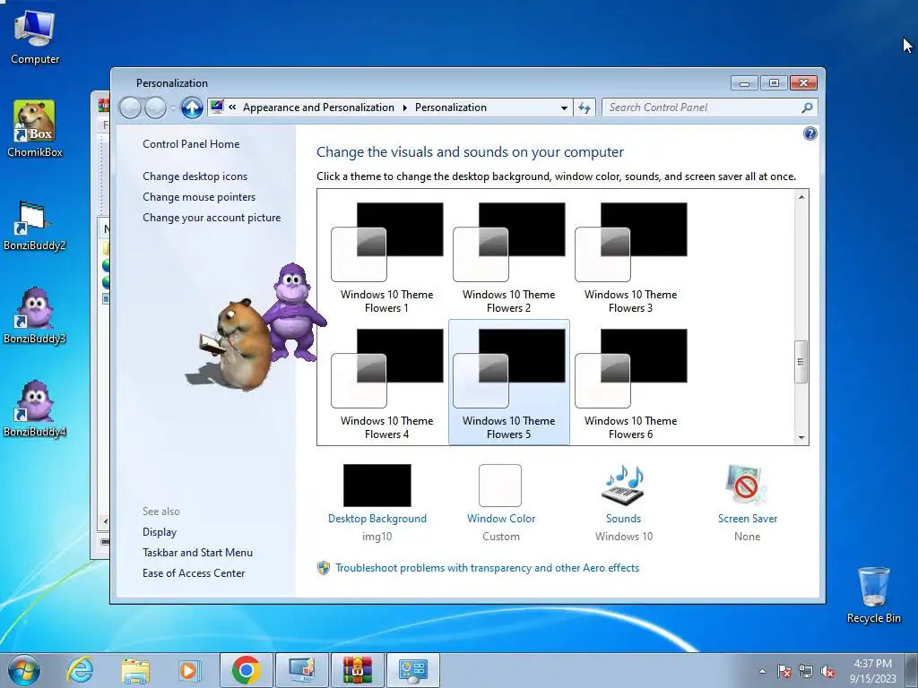
Task: Click the Back navigation button
Action: pyautogui.click(x=130, y=107)
